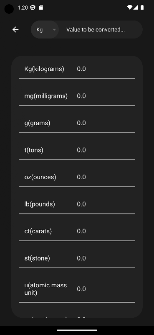Focus the Value to be converted field

(x=101, y=29)
